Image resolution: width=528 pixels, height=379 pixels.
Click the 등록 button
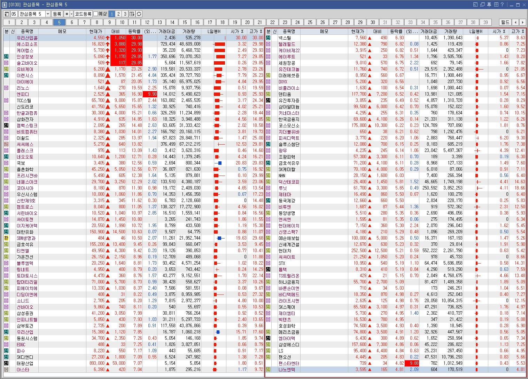57,14
